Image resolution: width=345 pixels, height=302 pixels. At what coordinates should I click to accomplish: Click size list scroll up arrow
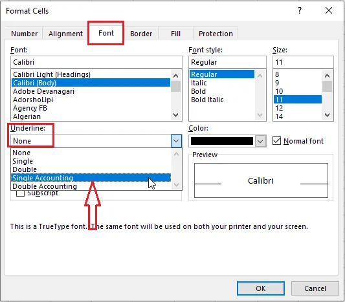327,76
